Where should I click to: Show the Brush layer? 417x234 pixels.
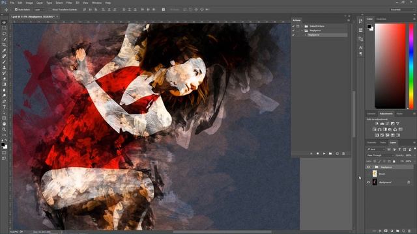tap(368, 174)
